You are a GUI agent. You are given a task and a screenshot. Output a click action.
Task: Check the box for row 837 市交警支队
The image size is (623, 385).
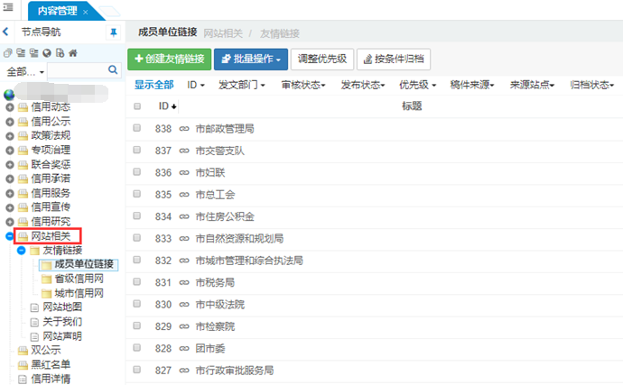tap(137, 151)
